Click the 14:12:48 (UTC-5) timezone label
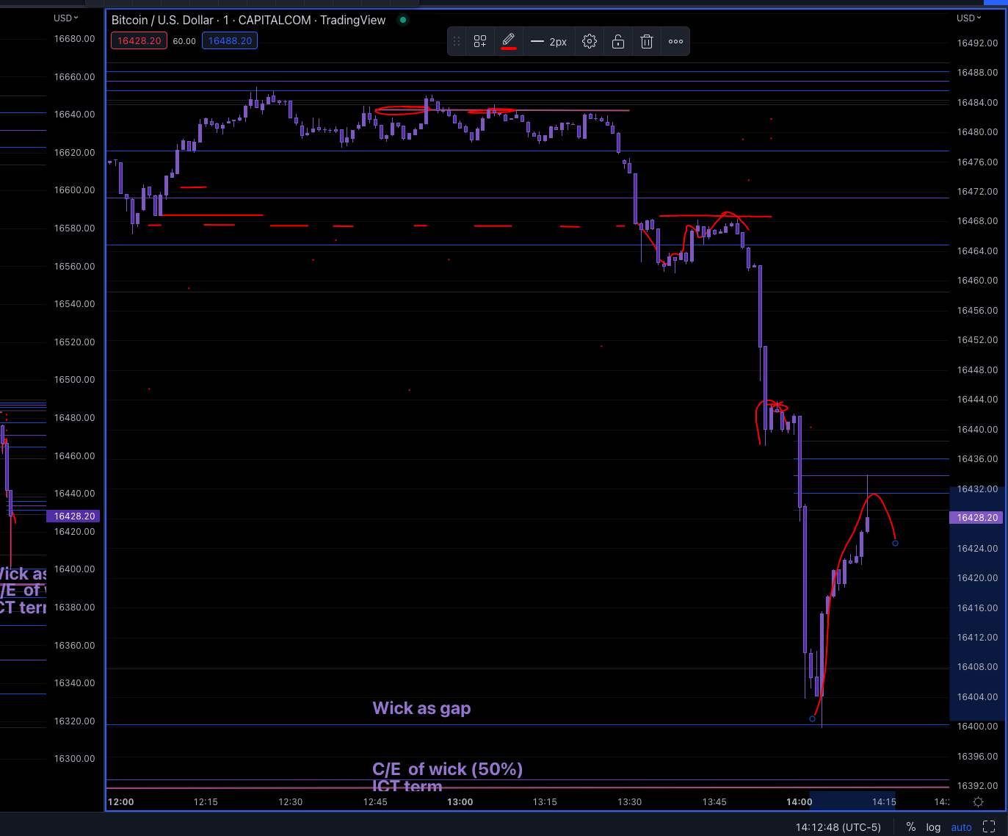The height and width of the screenshot is (836, 1008). (x=837, y=826)
